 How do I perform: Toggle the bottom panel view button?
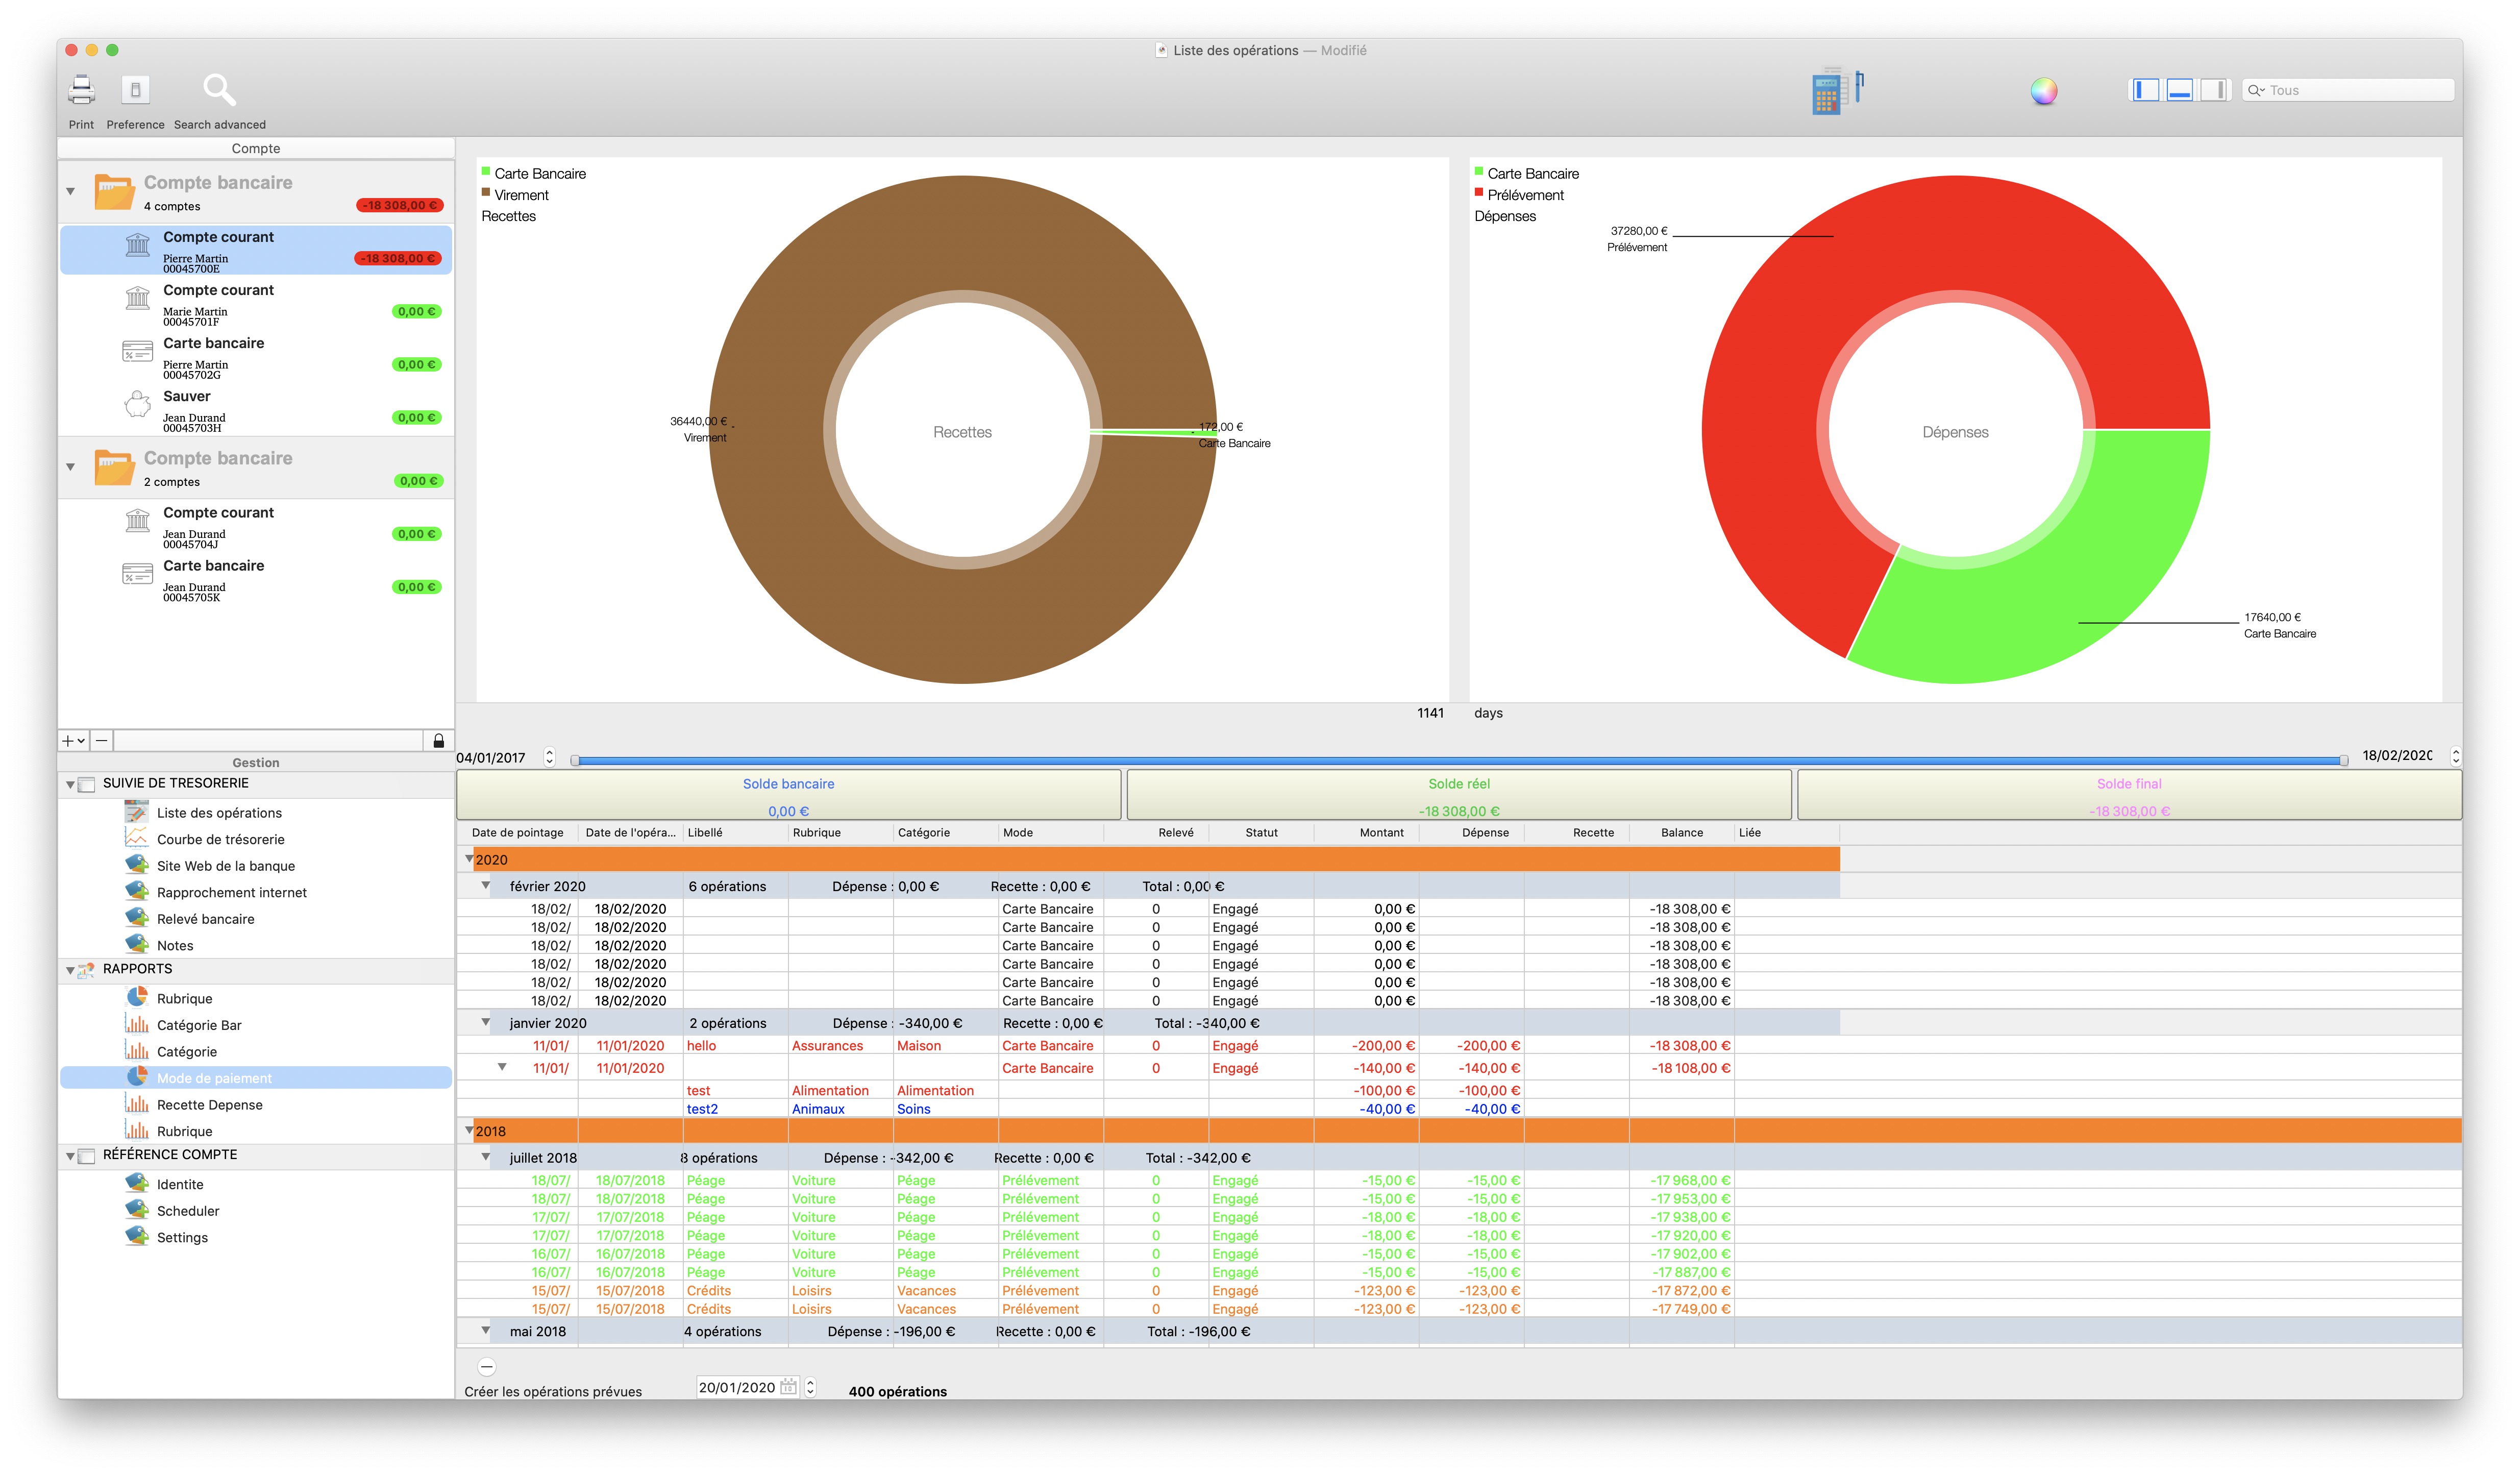coord(2180,90)
